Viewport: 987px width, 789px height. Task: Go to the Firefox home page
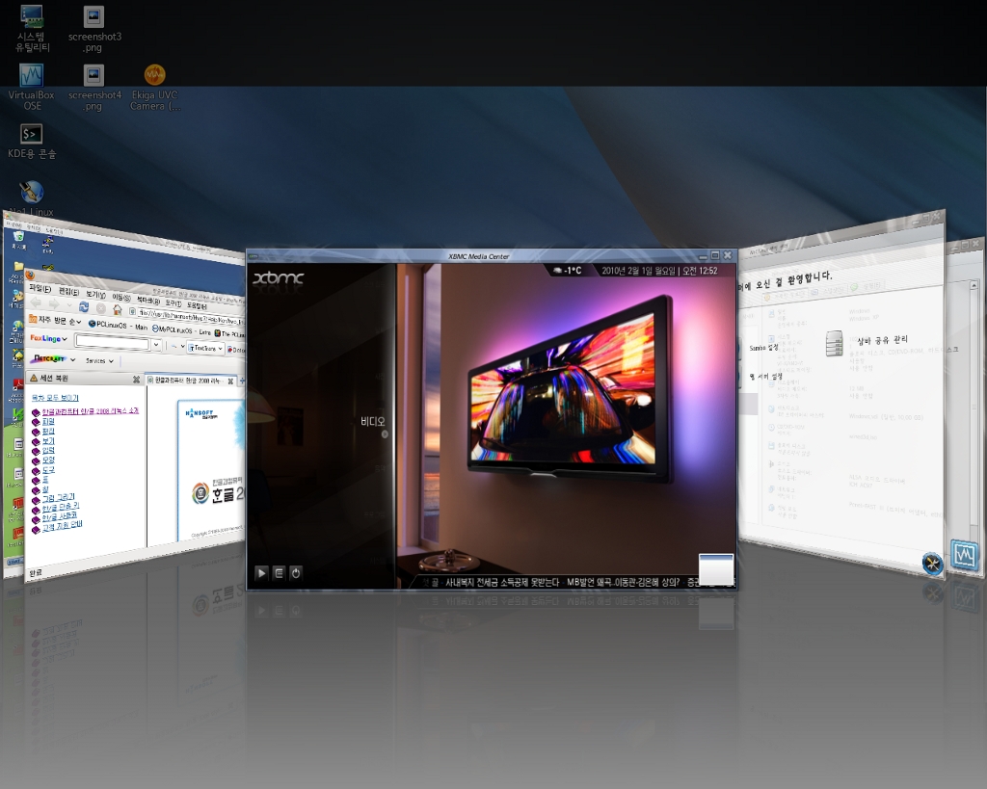tap(117, 309)
